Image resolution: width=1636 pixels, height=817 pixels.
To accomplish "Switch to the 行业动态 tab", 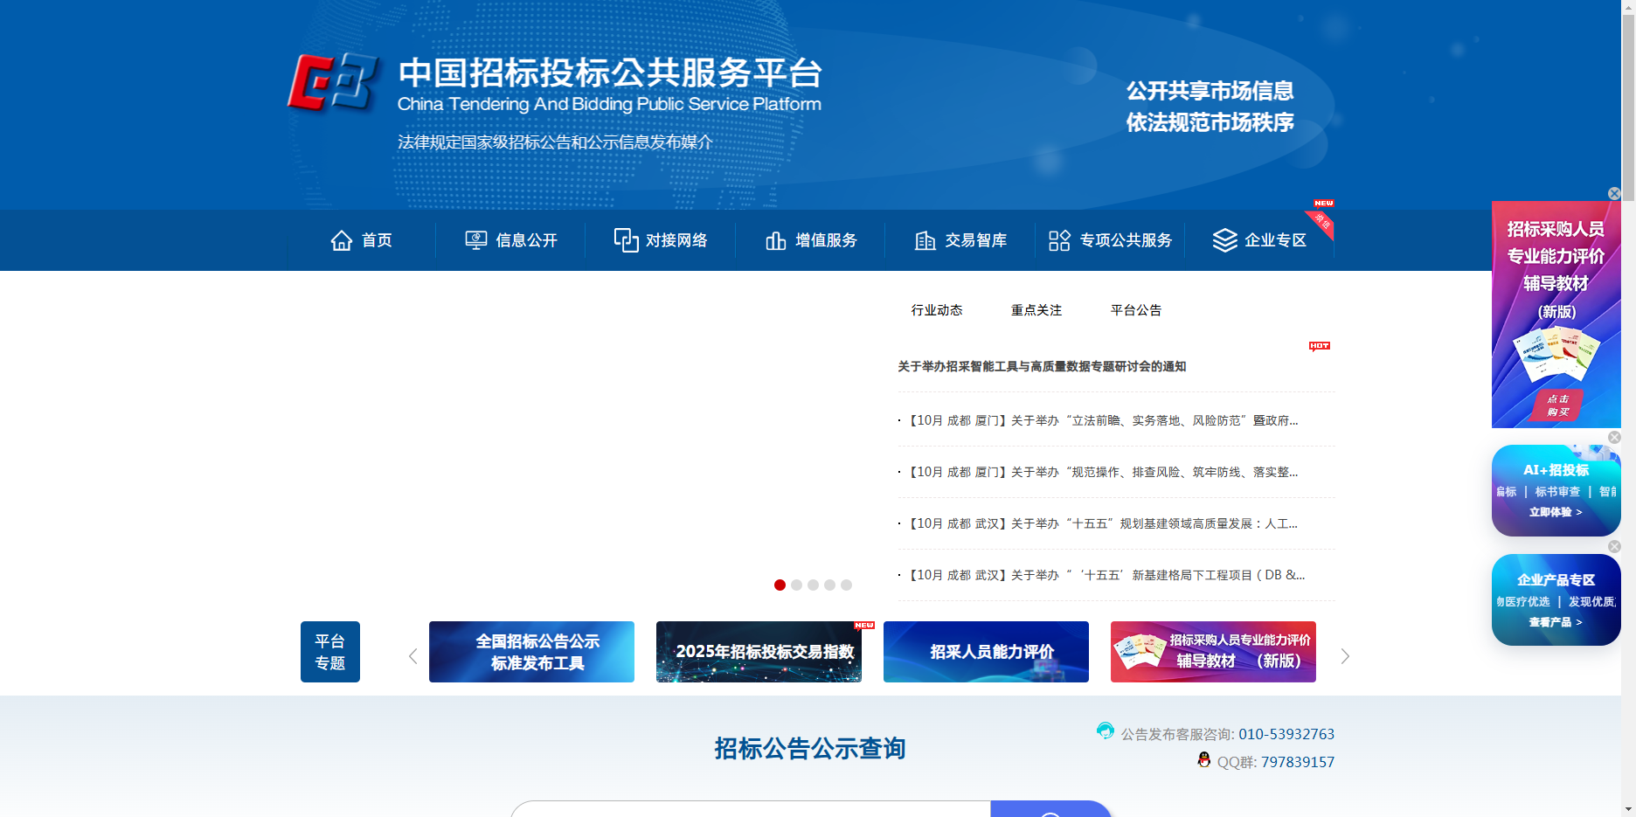I will (x=937, y=310).
